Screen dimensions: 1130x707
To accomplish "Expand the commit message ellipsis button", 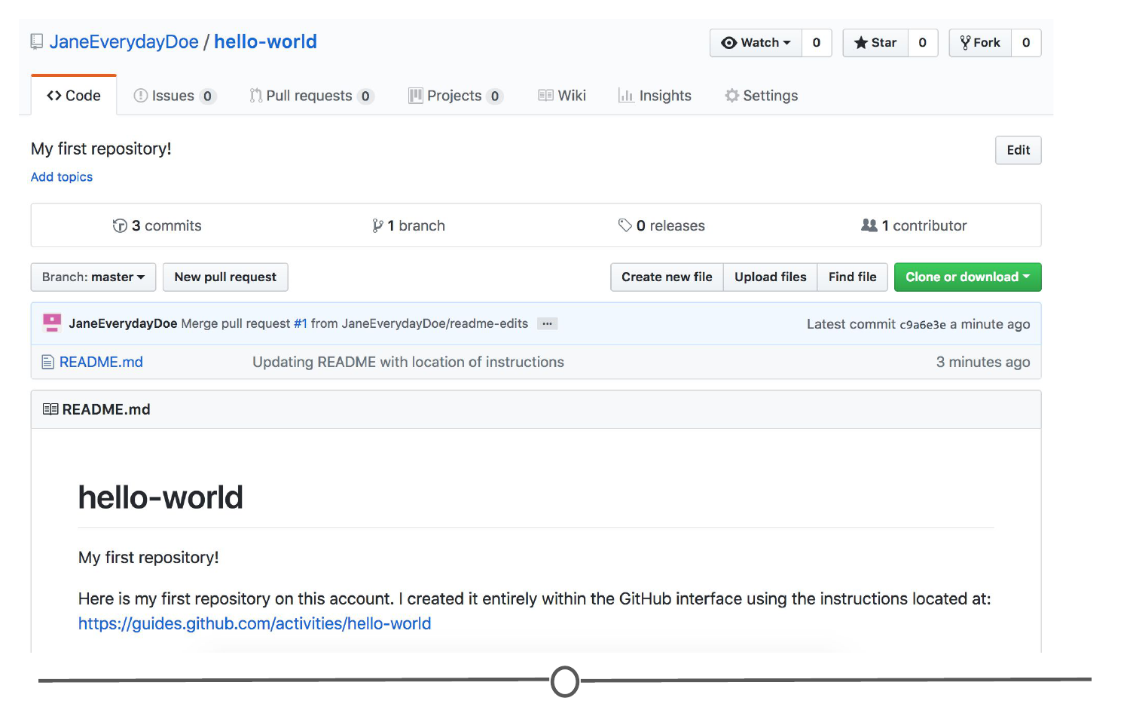I will (x=547, y=323).
